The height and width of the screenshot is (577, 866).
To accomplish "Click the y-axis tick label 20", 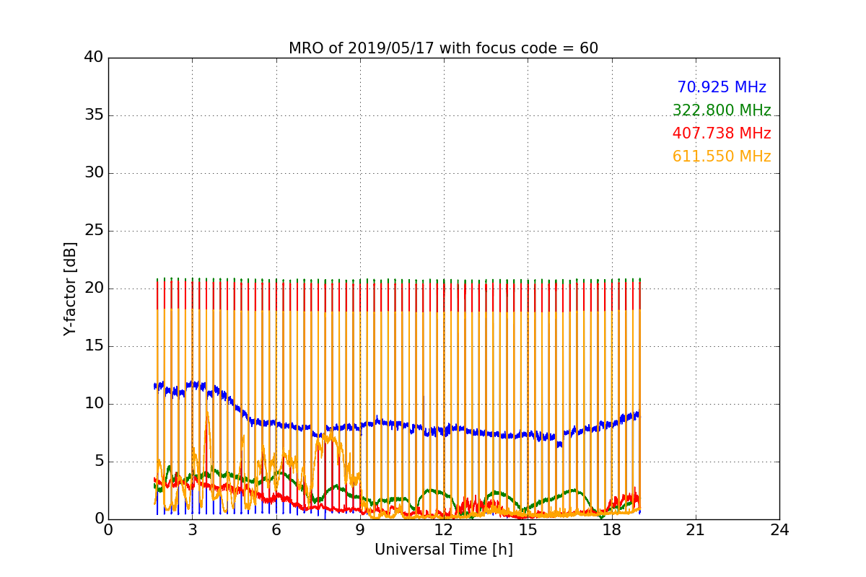I will pyautogui.click(x=95, y=288).
